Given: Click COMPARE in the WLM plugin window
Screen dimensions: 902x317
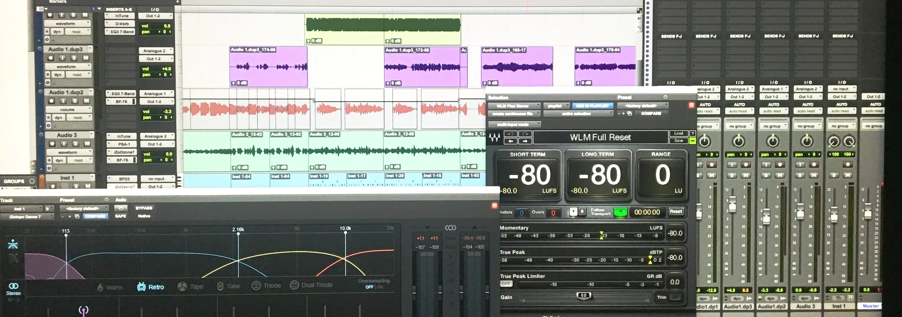Looking at the screenshot, I should click(x=651, y=113).
